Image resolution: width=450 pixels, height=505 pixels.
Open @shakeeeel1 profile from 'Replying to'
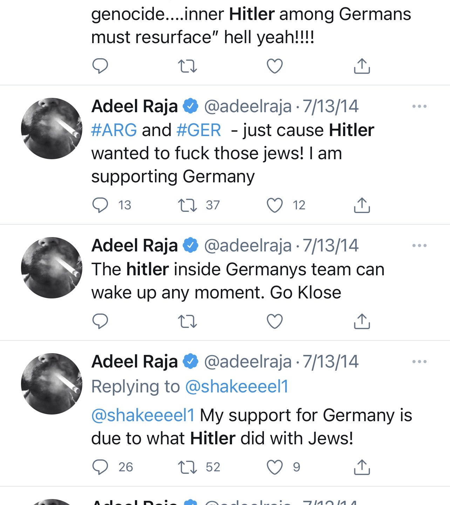click(237, 386)
